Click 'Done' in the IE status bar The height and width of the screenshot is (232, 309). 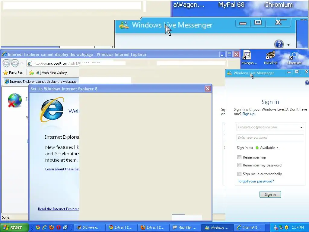pos(5,217)
